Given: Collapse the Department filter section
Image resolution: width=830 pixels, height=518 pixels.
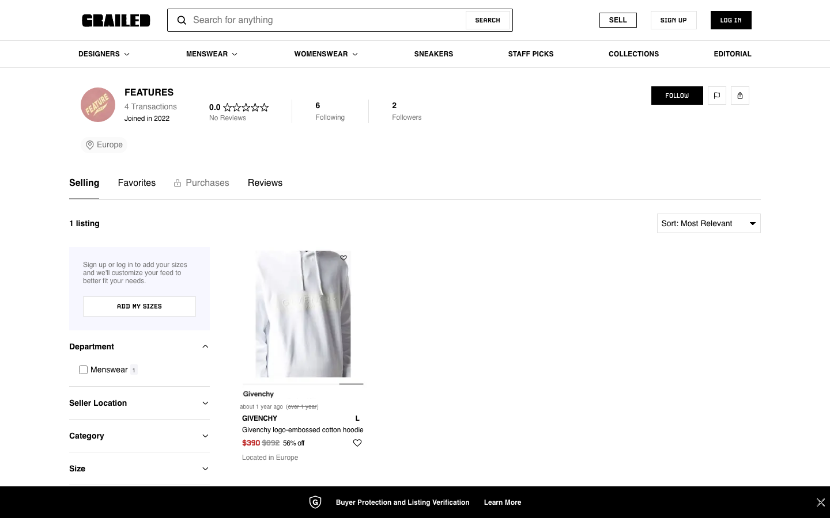Looking at the screenshot, I should (139, 346).
